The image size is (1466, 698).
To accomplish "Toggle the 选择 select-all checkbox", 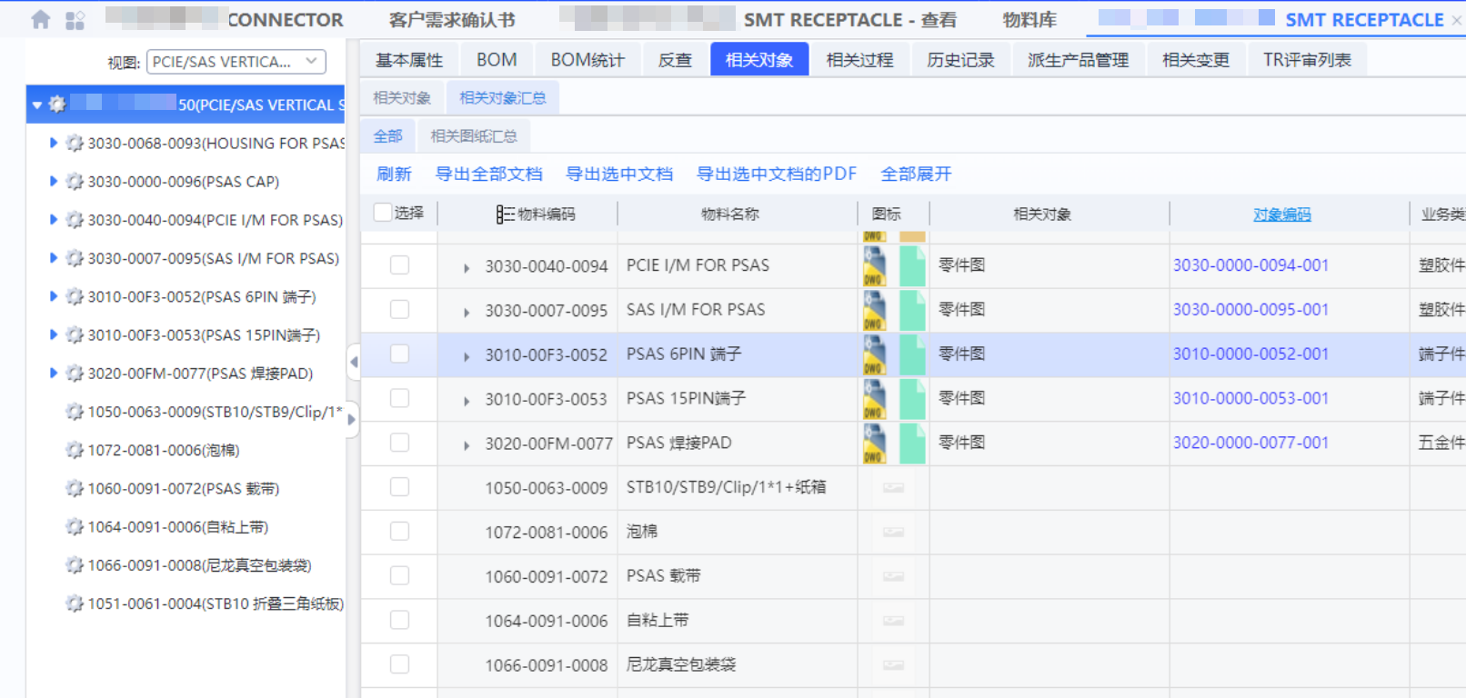I will (x=383, y=213).
